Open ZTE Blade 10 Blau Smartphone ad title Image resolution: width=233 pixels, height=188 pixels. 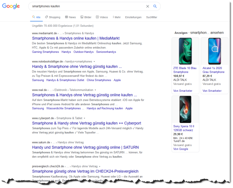[185, 70]
